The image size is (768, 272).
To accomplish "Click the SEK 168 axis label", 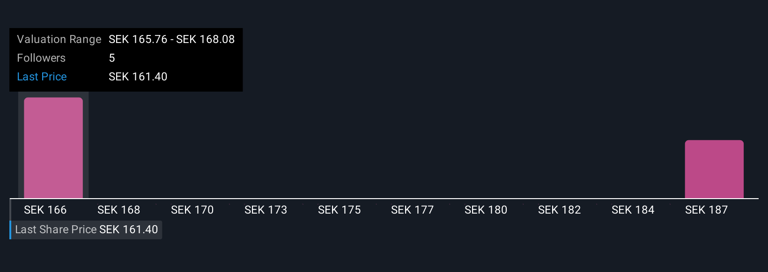I will [119, 210].
